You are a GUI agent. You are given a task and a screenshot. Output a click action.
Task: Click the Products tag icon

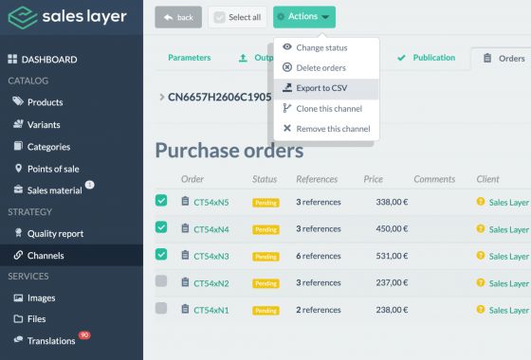18,101
